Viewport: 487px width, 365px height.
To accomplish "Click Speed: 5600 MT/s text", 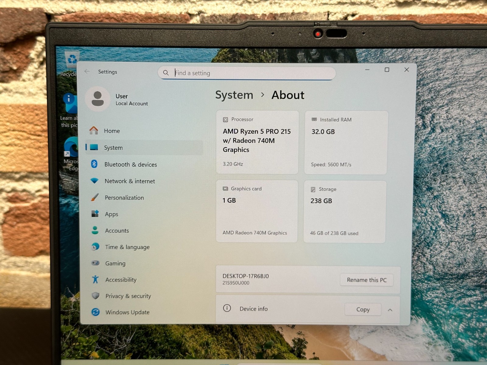I will click(x=331, y=165).
